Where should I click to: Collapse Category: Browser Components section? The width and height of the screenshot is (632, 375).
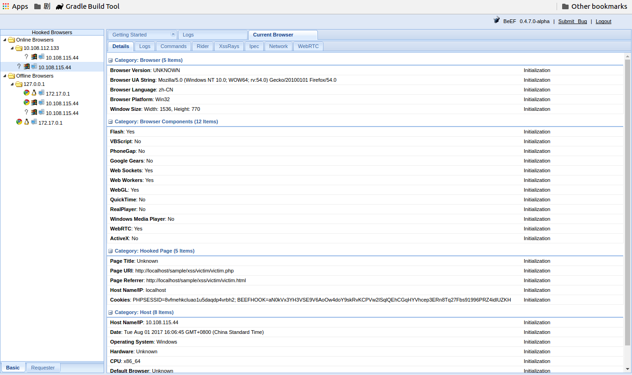click(x=111, y=122)
